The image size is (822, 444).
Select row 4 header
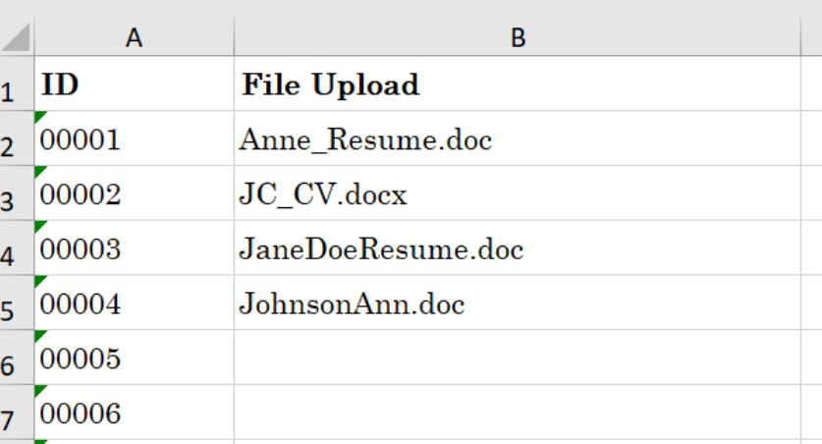coord(17,248)
